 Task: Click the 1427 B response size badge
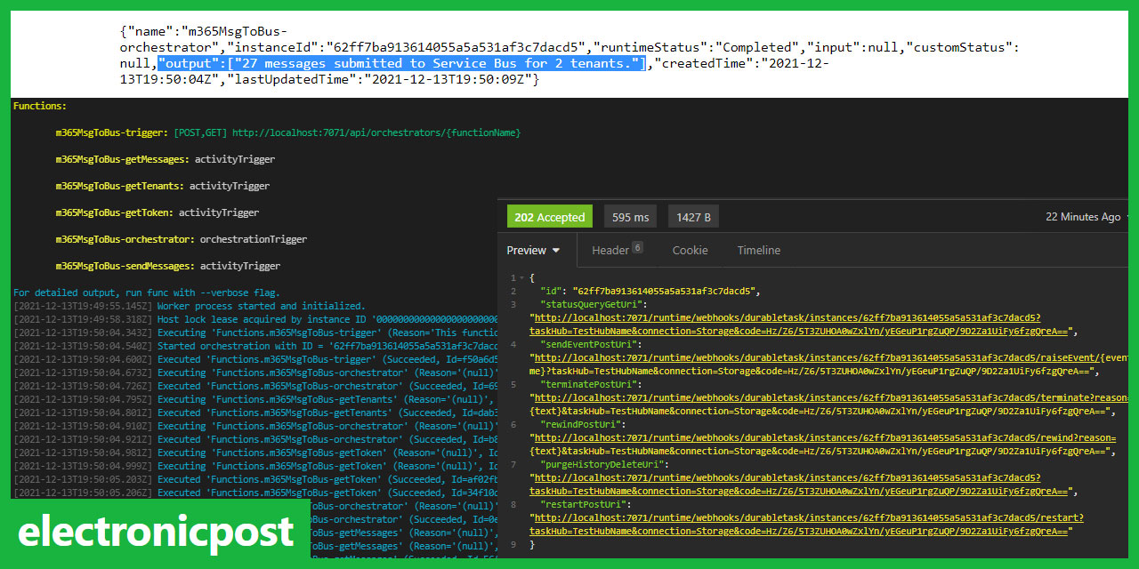pyautogui.click(x=693, y=216)
